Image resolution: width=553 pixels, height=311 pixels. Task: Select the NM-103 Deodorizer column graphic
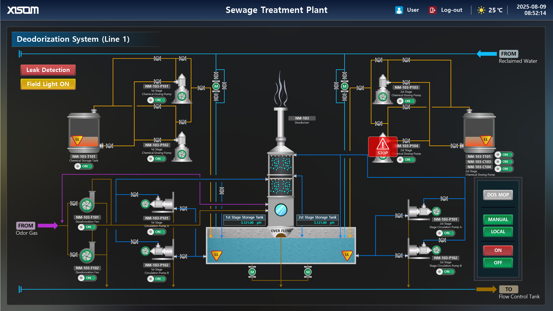coord(281,173)
